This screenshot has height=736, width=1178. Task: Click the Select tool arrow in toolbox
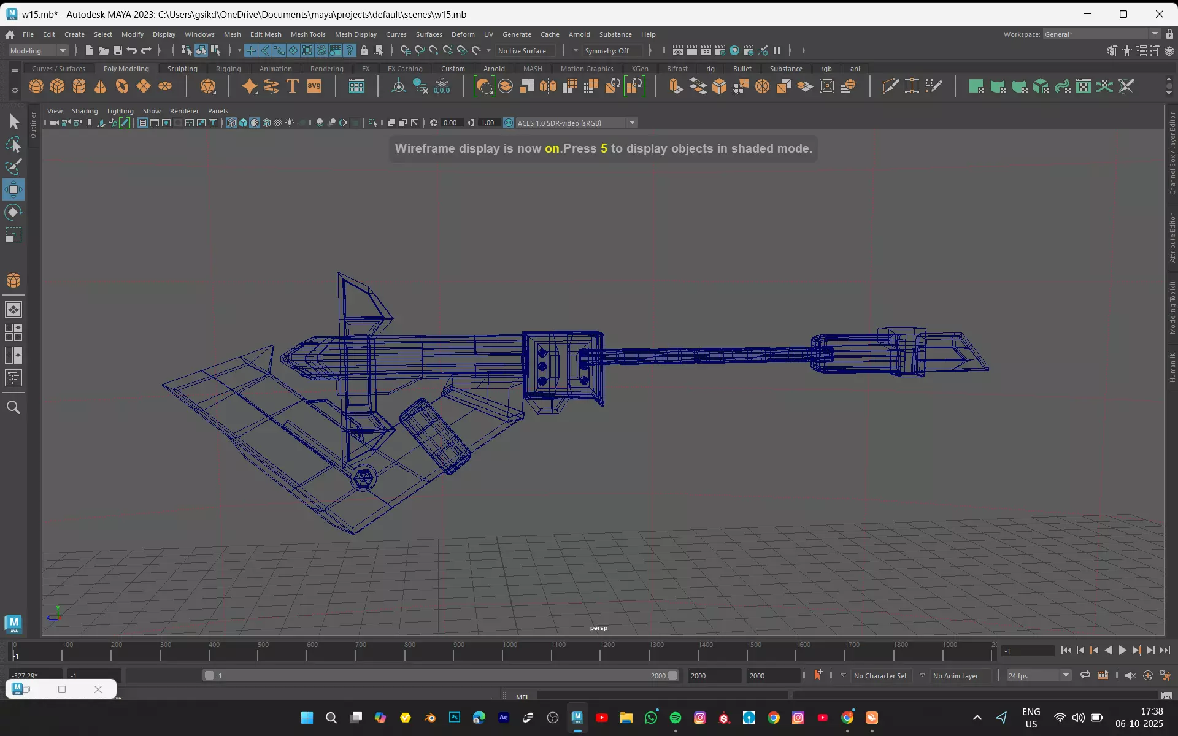(13, 121)
